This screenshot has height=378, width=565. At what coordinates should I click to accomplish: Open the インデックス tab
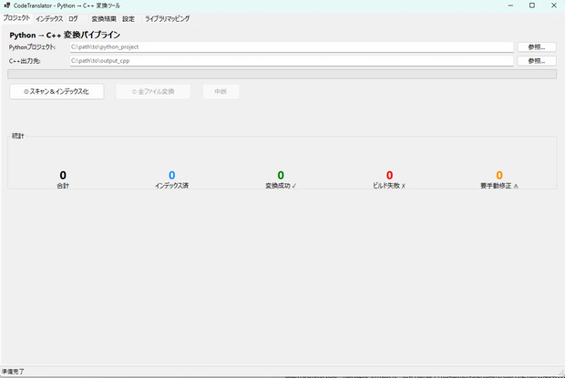49,19
